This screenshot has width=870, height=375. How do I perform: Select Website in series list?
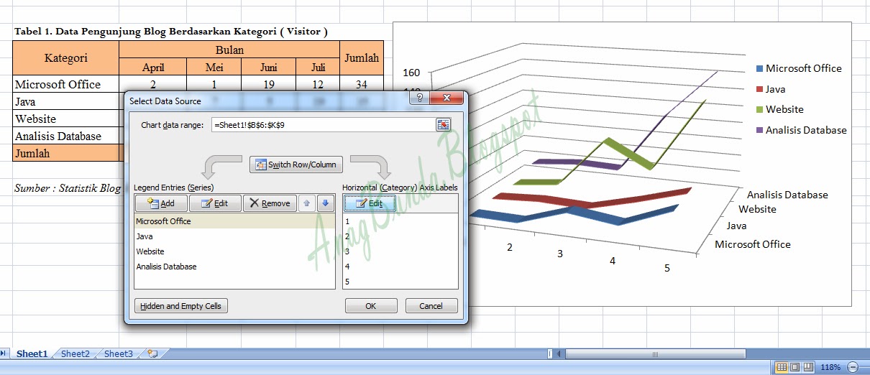point(234,251)
